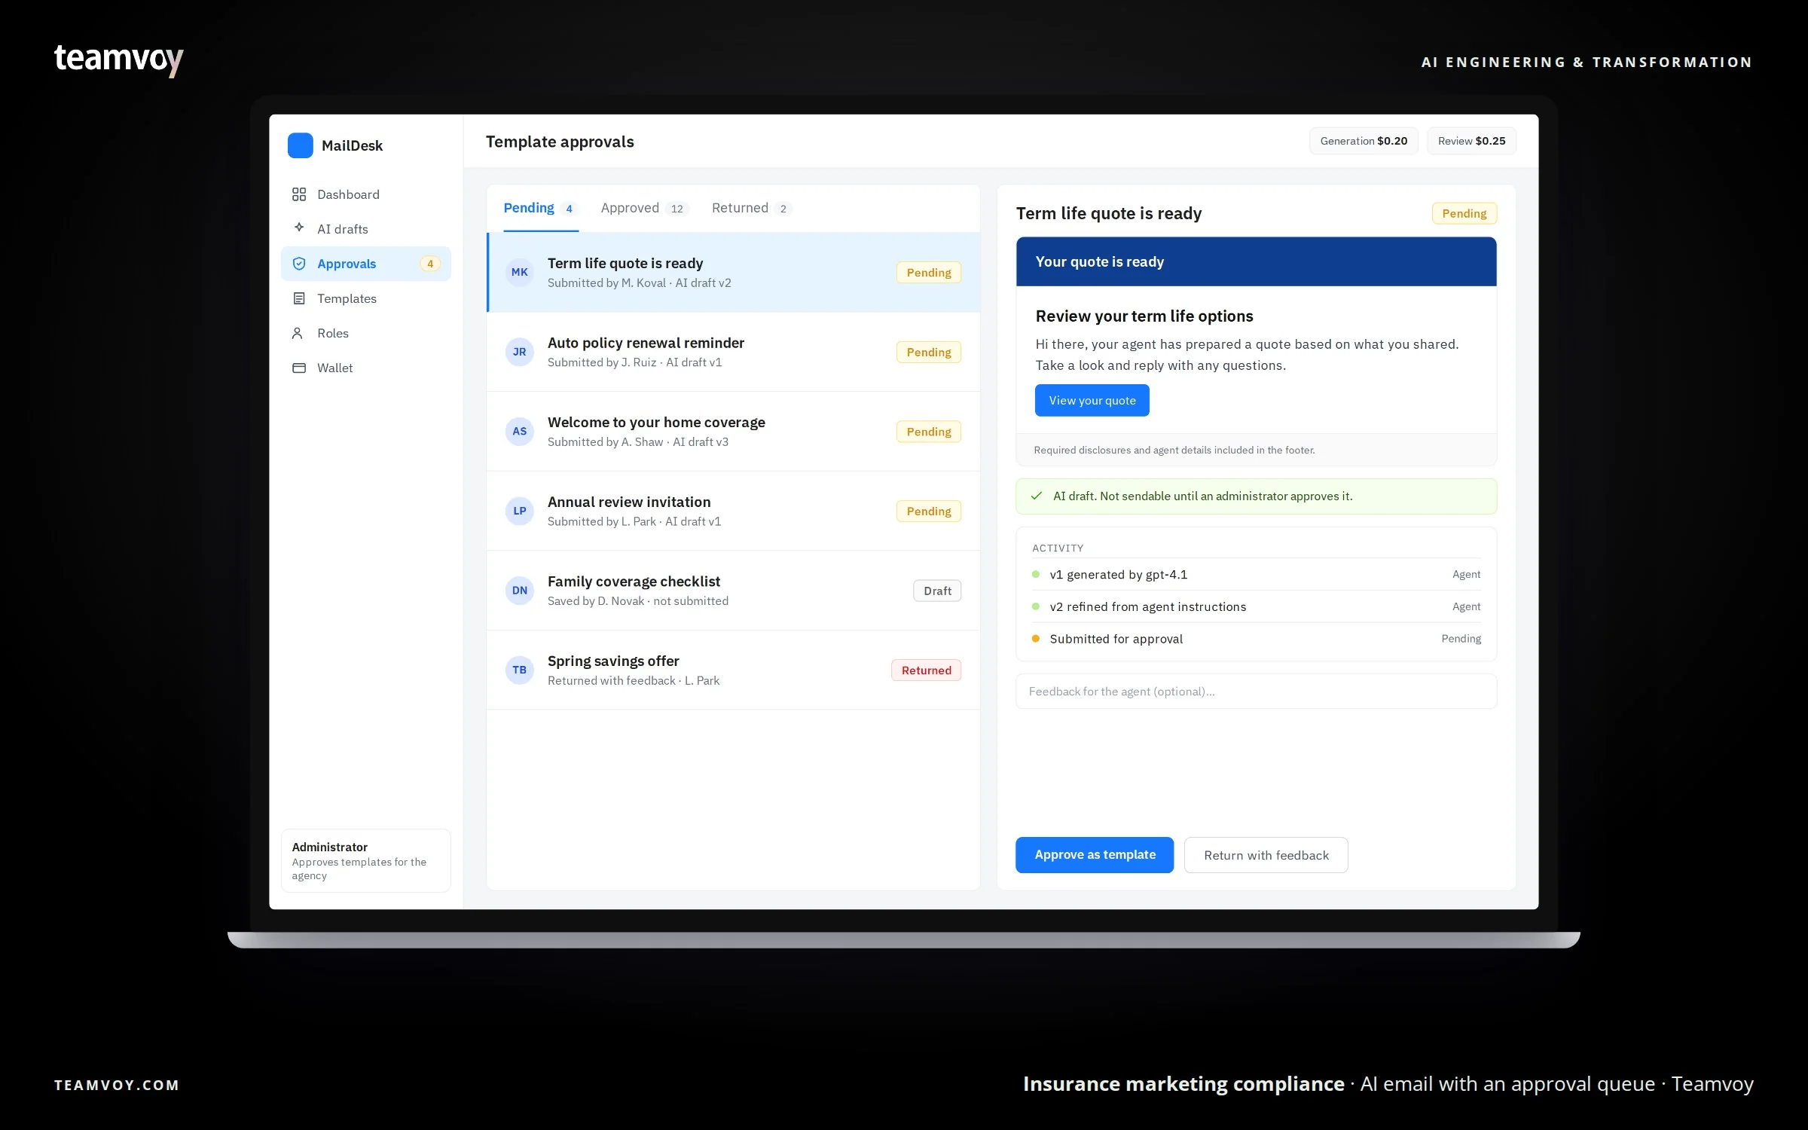Click the green checkmark in AI draft notice

click(1037, 496)
